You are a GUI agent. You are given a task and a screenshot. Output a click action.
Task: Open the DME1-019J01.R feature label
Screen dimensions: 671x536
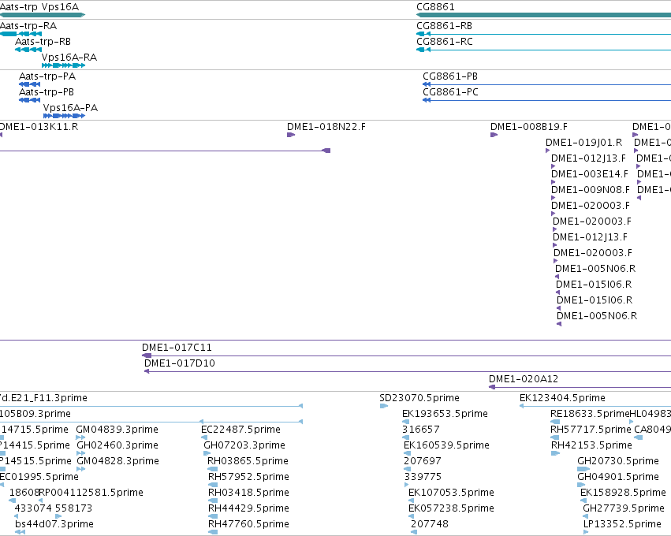(x=583, y=143)
